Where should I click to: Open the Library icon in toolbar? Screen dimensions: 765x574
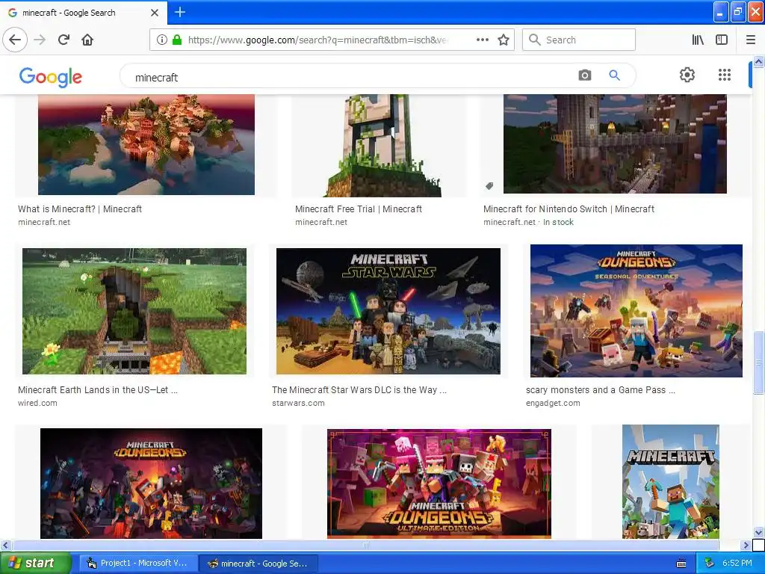click(x=698, y=40)
